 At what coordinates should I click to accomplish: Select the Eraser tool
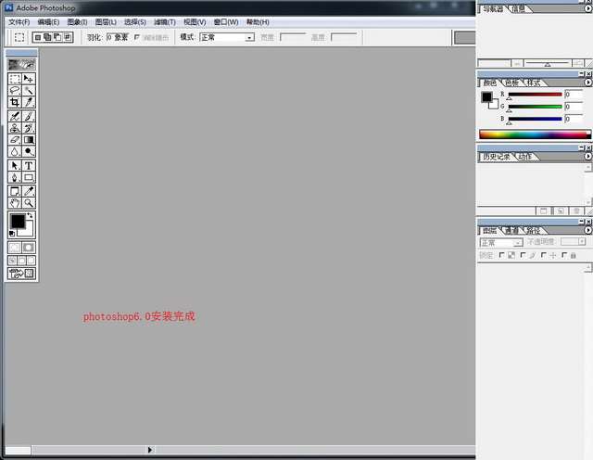coord(15,140)
